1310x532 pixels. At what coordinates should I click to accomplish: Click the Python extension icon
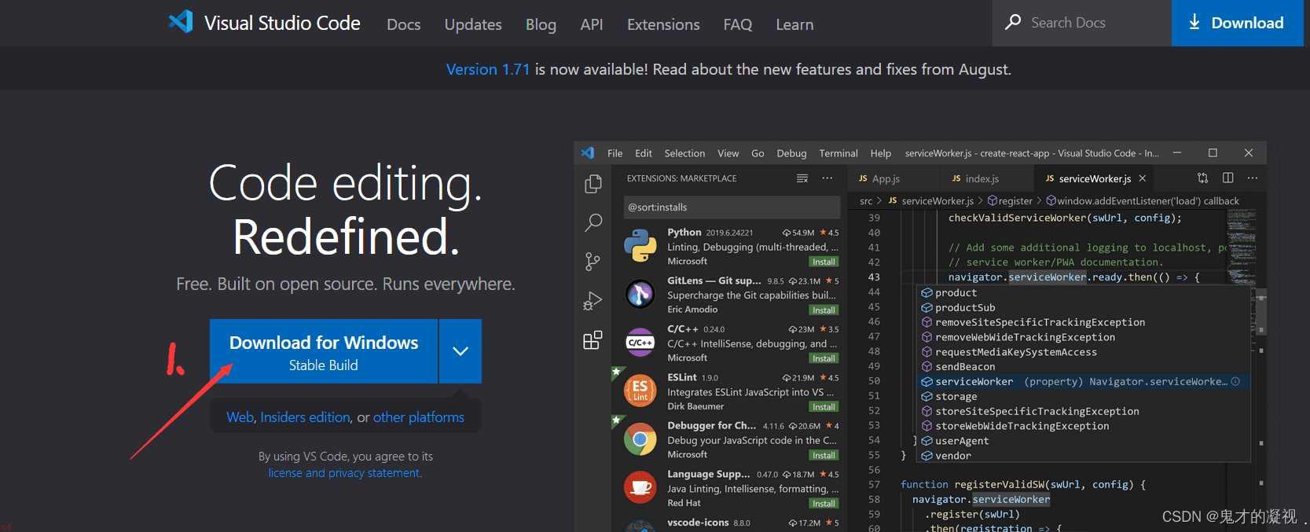pyautogui.click(x=640, y=245)
